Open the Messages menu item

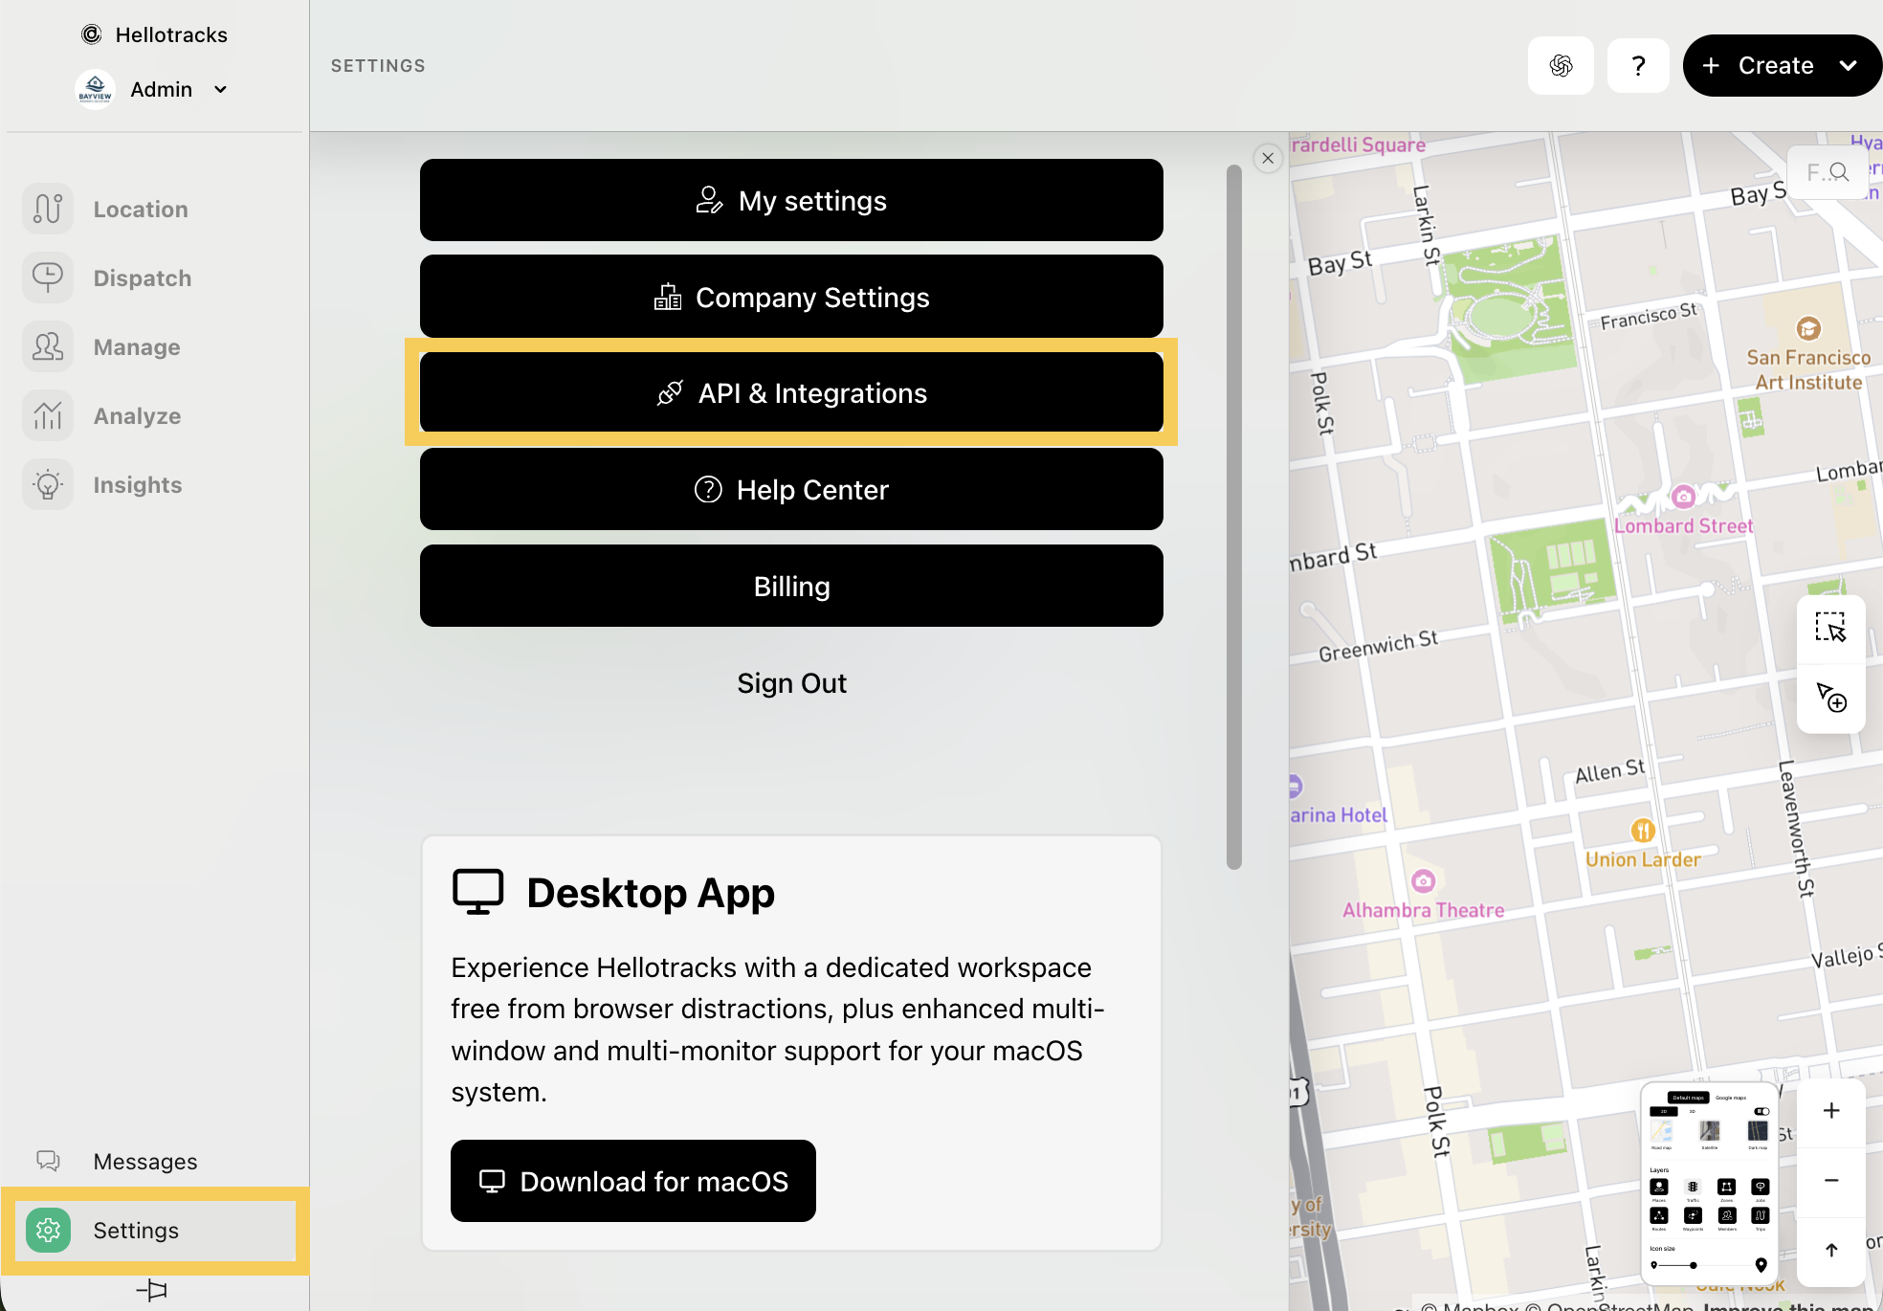[x=145, y=1162]
